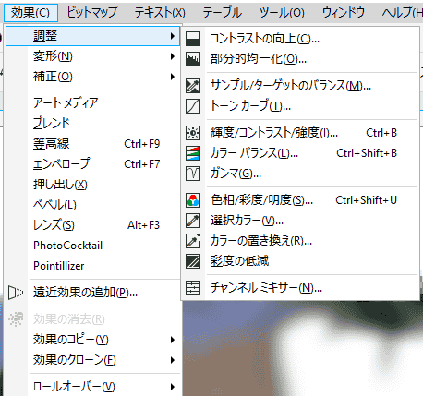This screenshot has width=423, height=396.
Task: Open the 効果(C) menu
Action: coord(30,13)
